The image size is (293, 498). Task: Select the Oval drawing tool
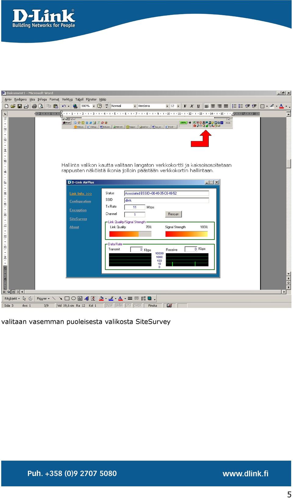pos(73,298)
